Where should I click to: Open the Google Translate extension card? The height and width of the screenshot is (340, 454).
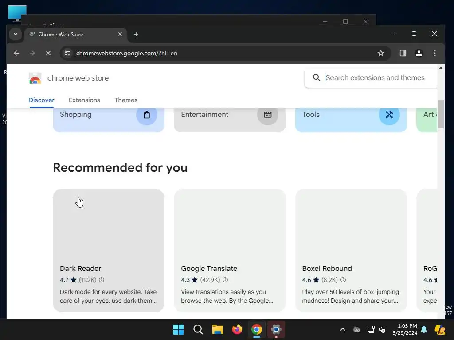[x=230, y=251]
